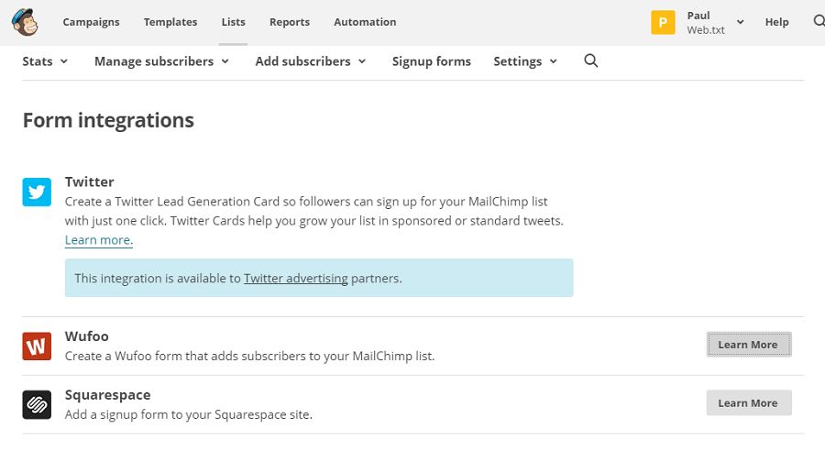
Task: Open the Twitter advertising link
Action: [295, 278]
